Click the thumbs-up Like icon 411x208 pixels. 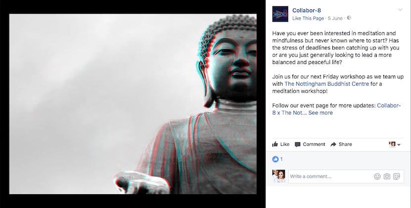pyautogui.click(x=275, y=144)
